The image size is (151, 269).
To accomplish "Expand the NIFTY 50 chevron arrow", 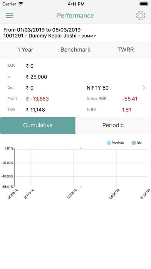I will click(144, 88).
